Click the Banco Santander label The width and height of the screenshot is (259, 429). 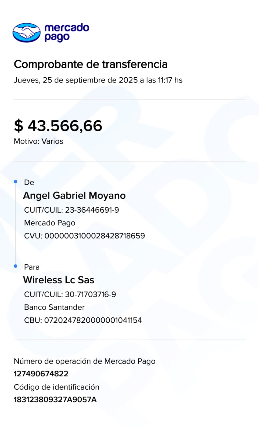click(54, 307)
